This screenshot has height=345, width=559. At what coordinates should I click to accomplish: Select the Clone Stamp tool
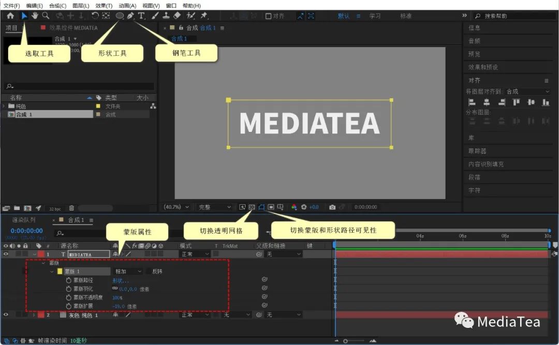coord(166,16)
